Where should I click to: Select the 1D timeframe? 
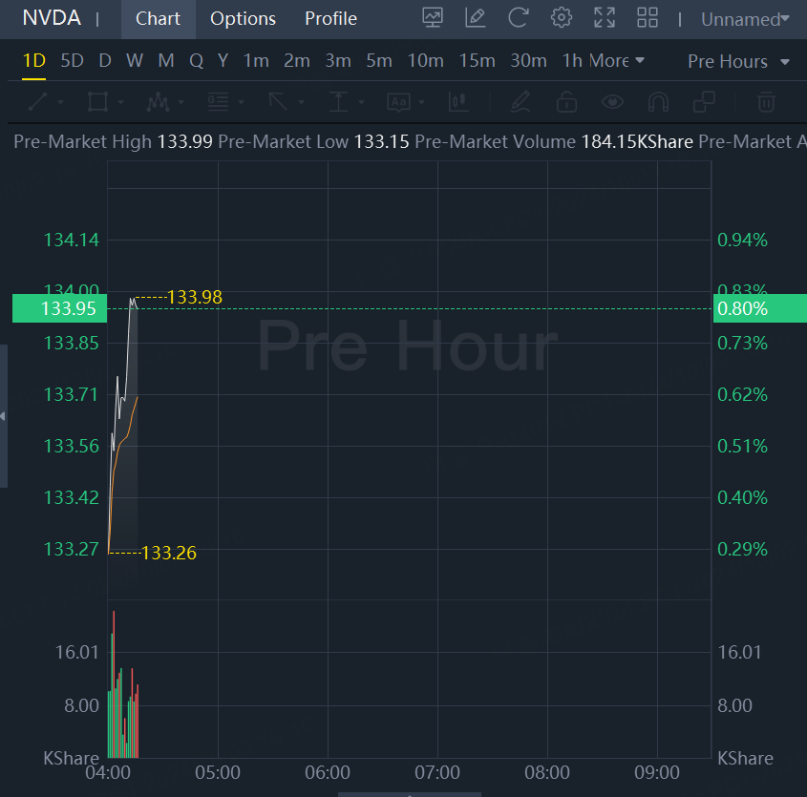coord(34,61)
